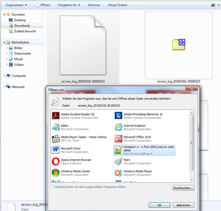Image resolution: width=221 pixels, height=211 pixels.
Task: Select Internet Explorer icon in list
Action: 118,127
